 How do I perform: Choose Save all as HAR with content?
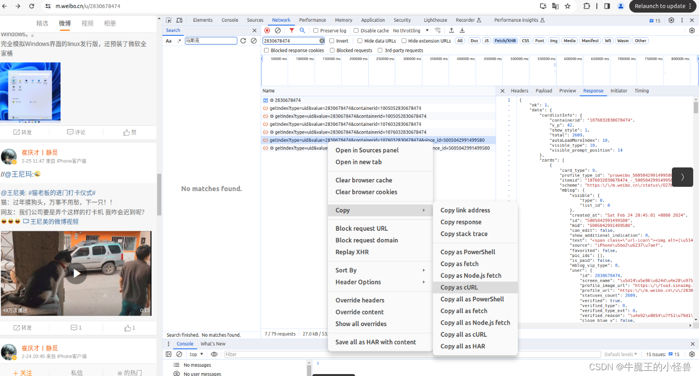coord(380,342)
